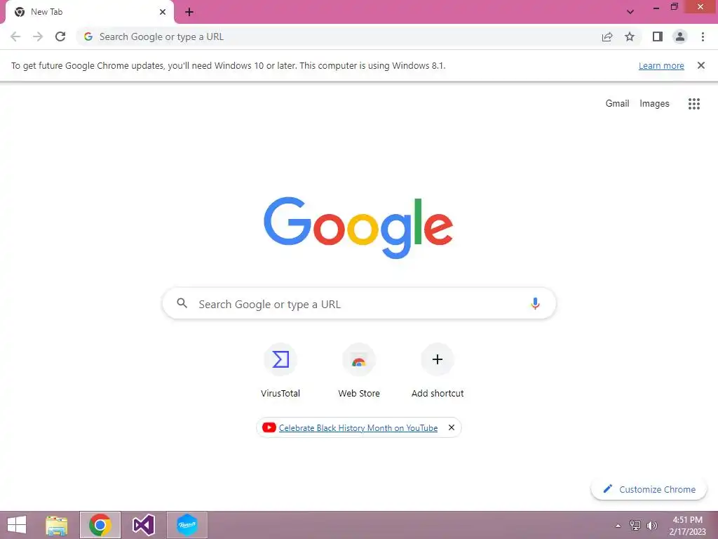This screenshot has width=718, height=539.
Task: Click the YouTube logo in the promo
Action: pyautogui.click(x=269, y=427)
